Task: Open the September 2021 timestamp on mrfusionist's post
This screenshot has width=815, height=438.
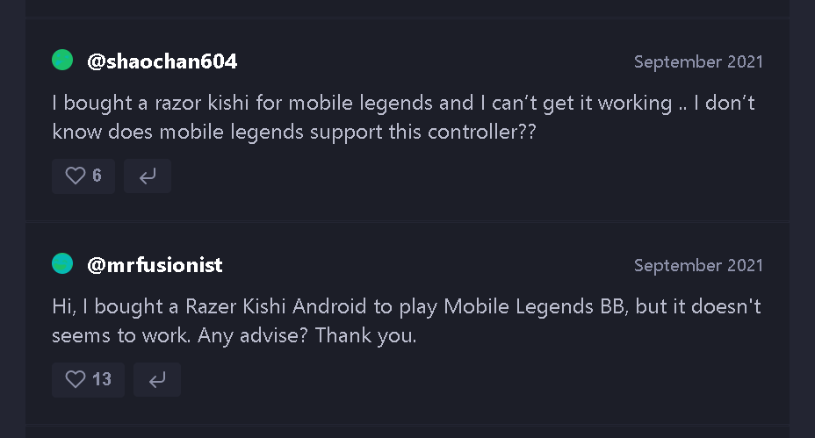Action: 698,265
